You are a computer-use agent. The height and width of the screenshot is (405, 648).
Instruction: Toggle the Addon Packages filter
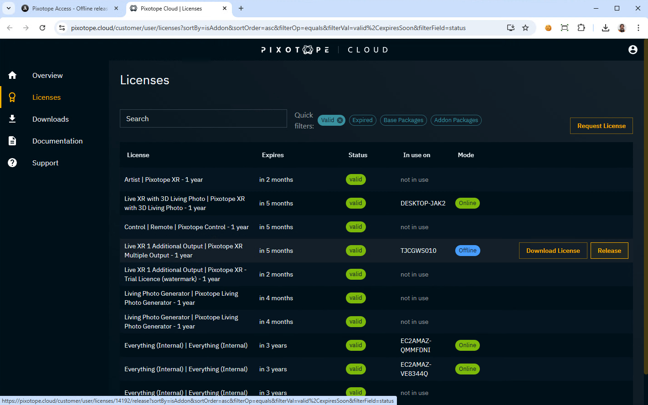pos(456,120)
